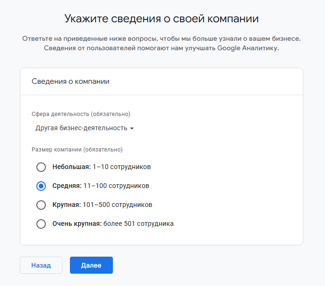The image size is (325, 286).
Task: Click the line "Ответьте на приведенные ниже вопросы"
Action: pos(162,38)
